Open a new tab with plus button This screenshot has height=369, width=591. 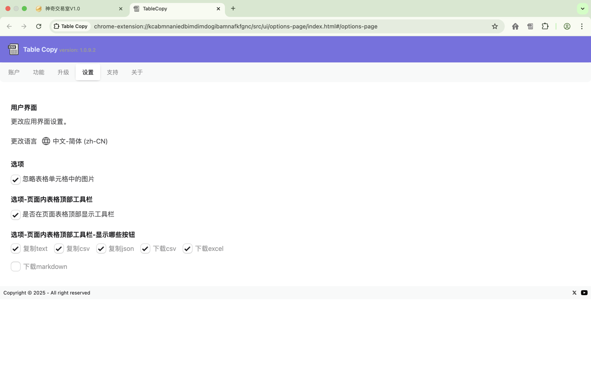(x=233, y=8)
